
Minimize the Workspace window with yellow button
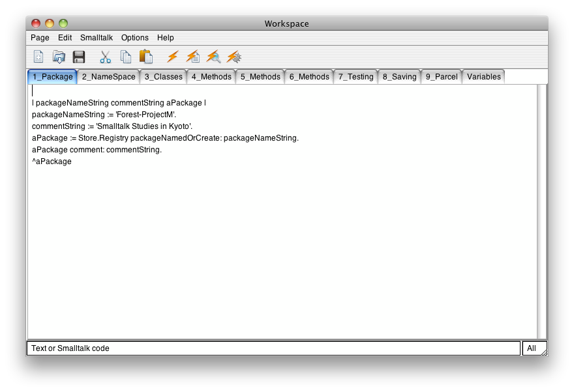(x=50, y=23)
